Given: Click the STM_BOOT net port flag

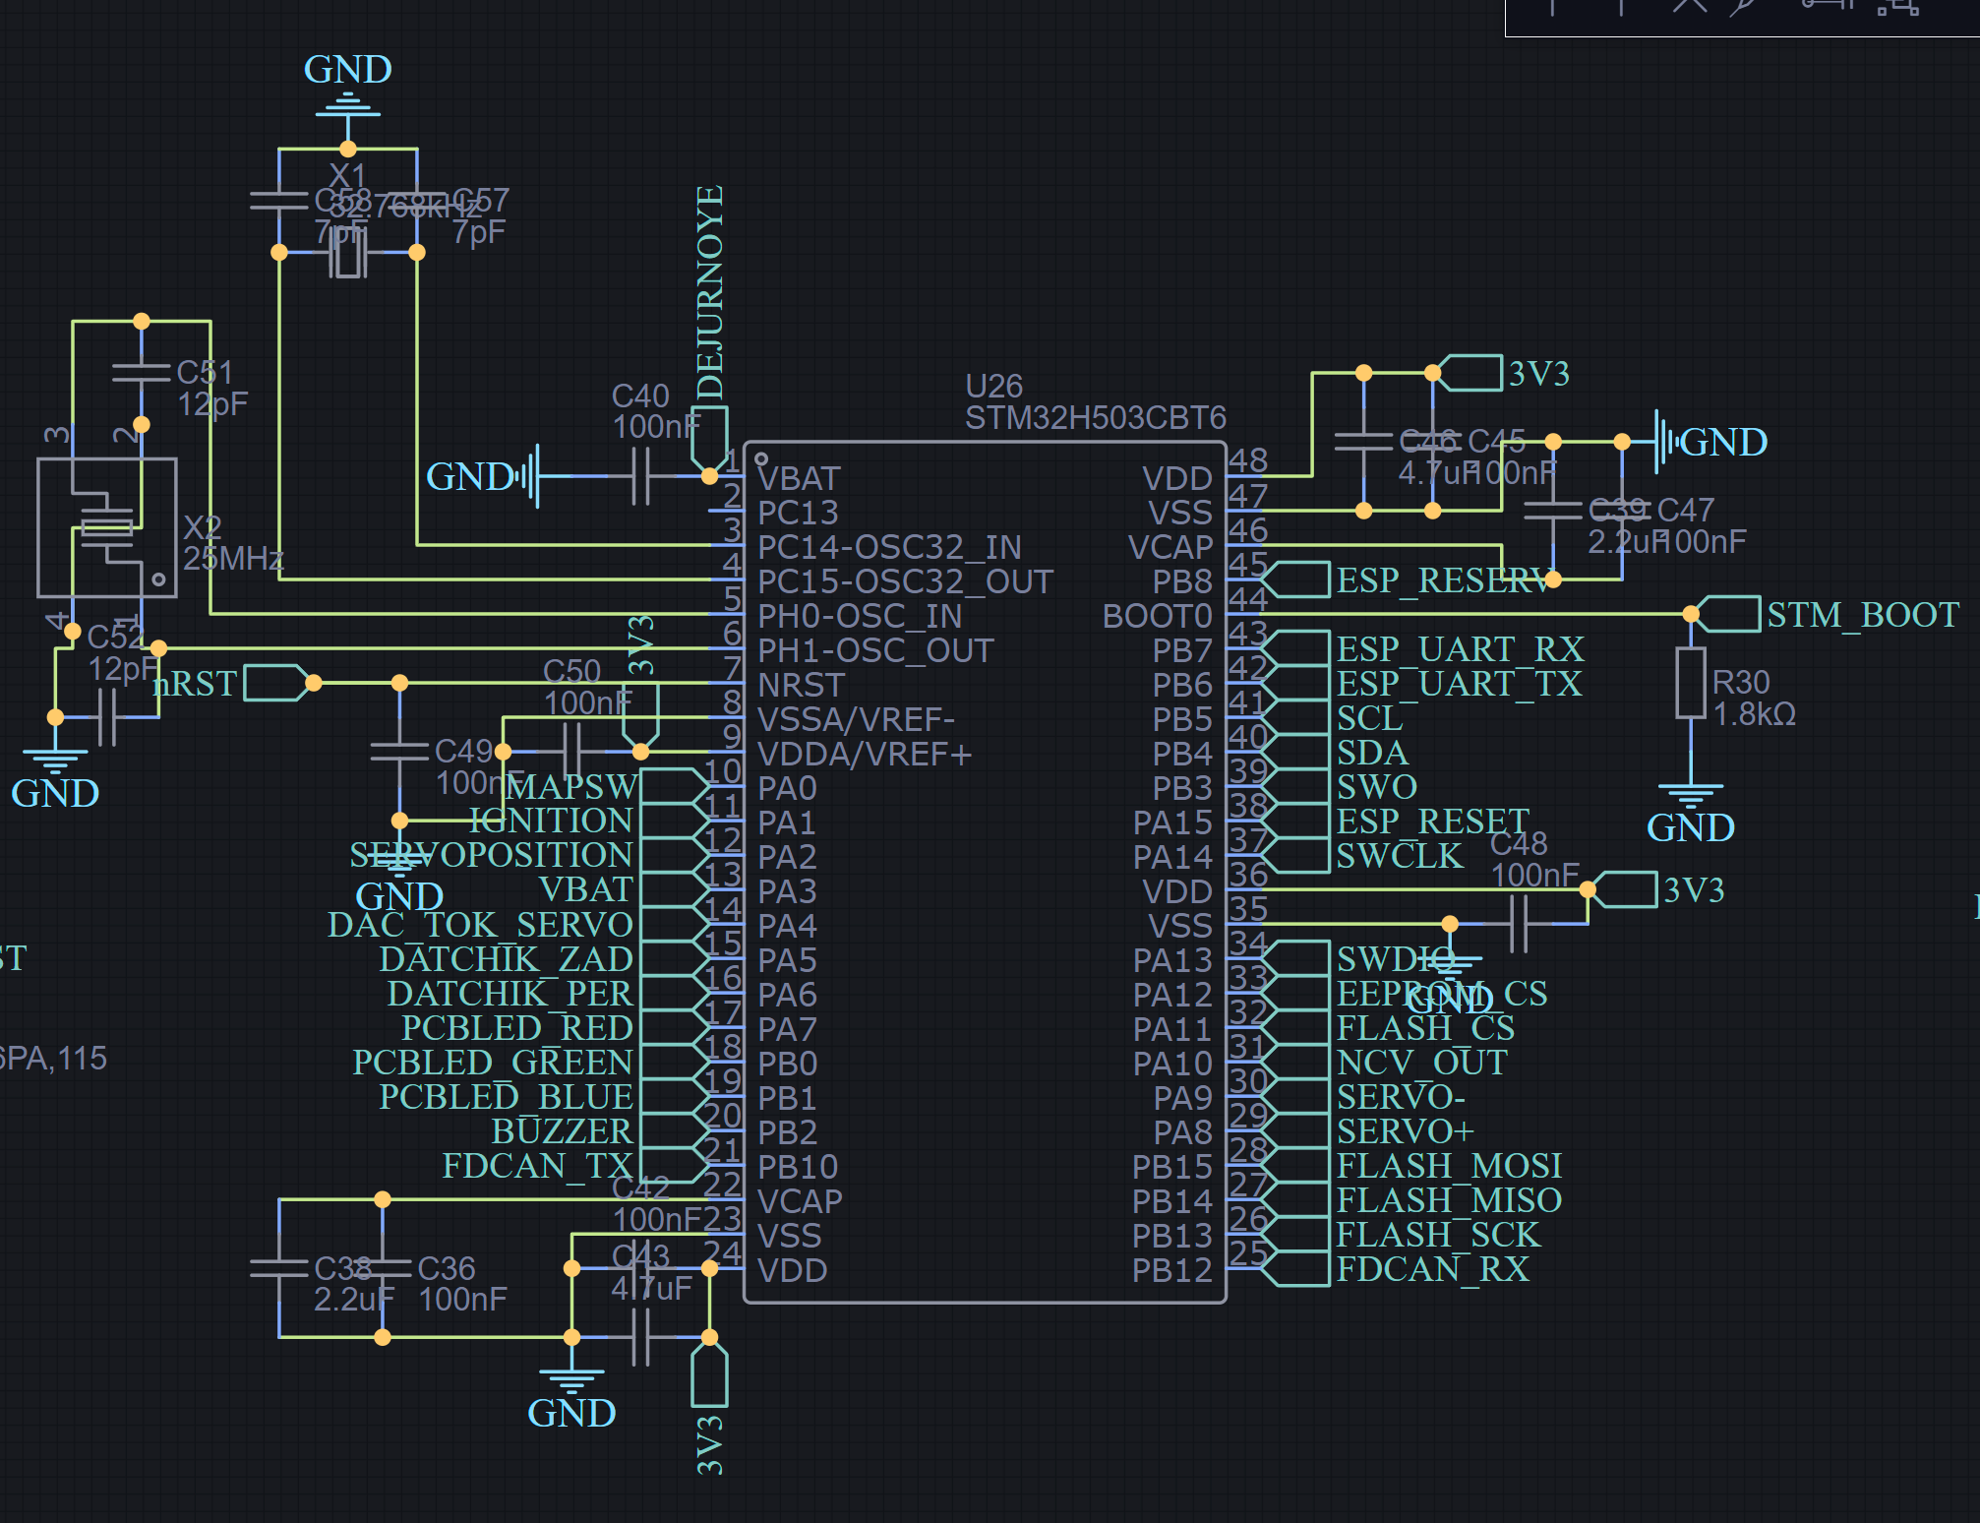Looking at the screenshot, I should 1730,614.
